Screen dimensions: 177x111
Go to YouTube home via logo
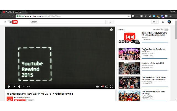pyautogui.click(x=13, y=22)
